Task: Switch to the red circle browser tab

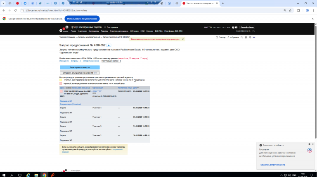Action: (17, 3)
